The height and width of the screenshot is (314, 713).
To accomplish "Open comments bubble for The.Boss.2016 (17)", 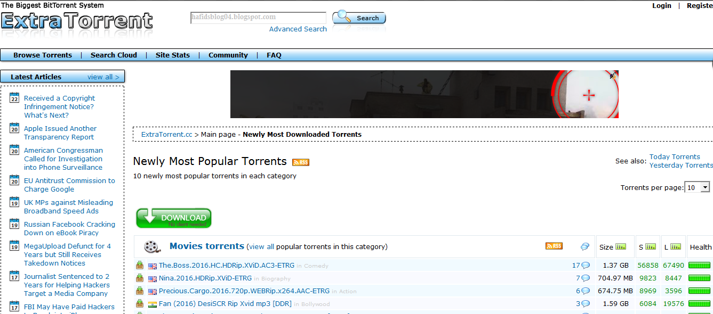I will pos(586,265).
